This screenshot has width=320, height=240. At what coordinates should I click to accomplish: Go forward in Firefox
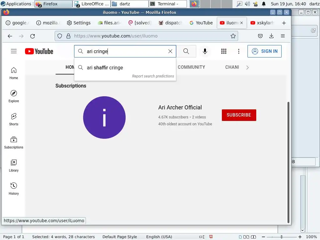tap(21, 36)
